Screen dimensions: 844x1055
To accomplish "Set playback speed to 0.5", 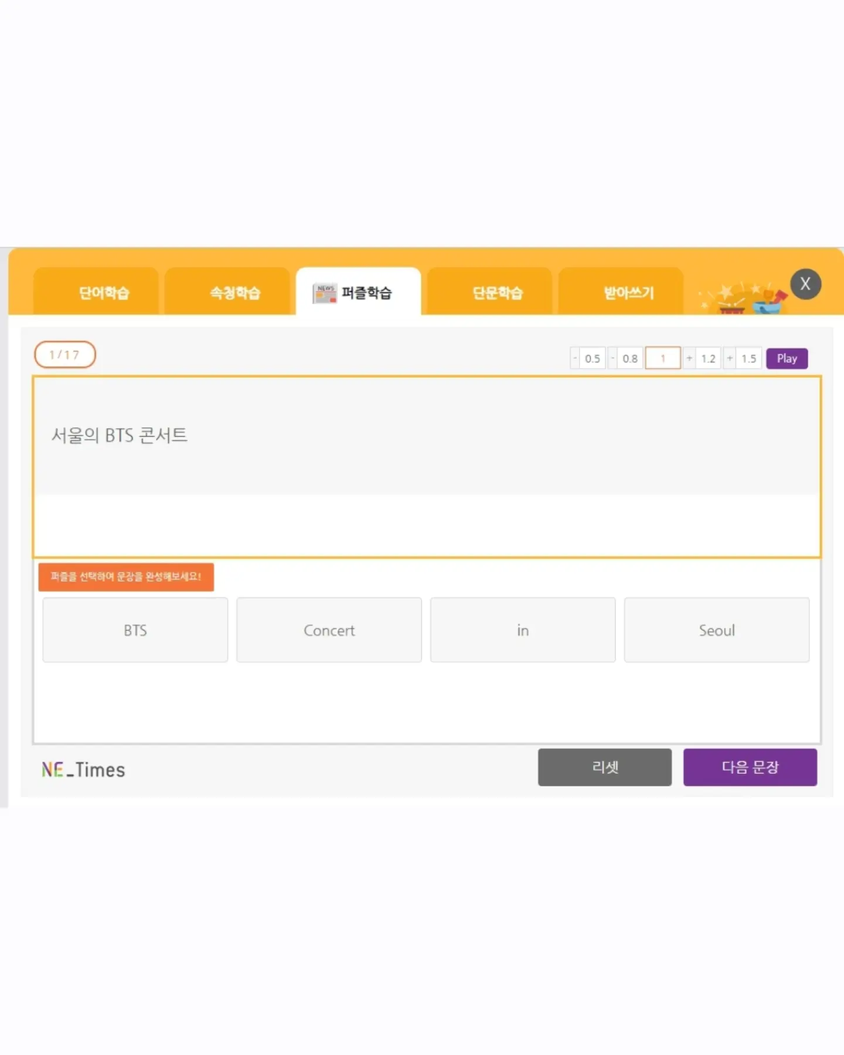I will (x=588, y=358).
